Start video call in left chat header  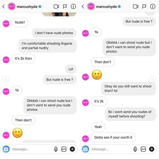56,7
